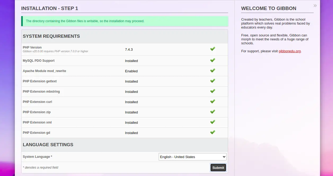Click the Installation - Step 1 title
Image resolution: width=333 pixels, height=176 pixels.
[50, 8]
